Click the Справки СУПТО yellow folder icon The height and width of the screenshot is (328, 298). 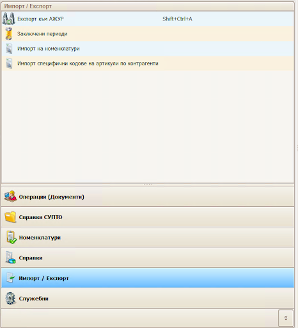10,217
